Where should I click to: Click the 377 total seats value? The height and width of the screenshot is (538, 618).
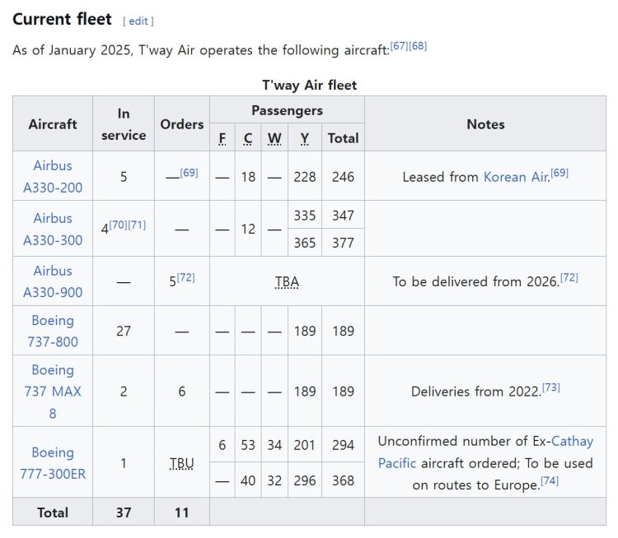(x=344, y=243)
